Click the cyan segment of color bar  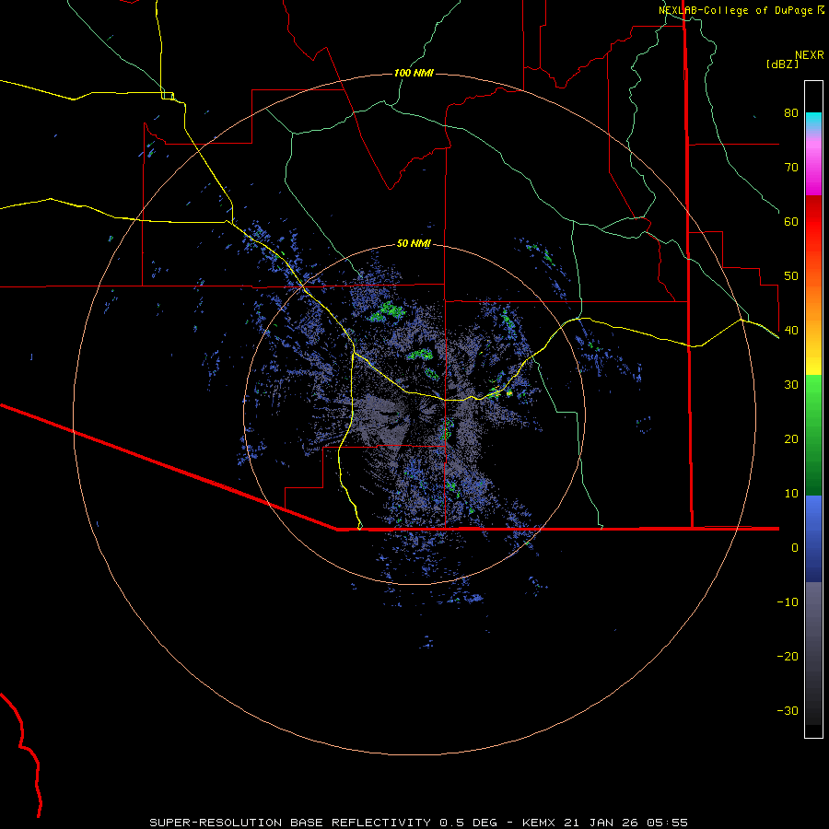813,121
